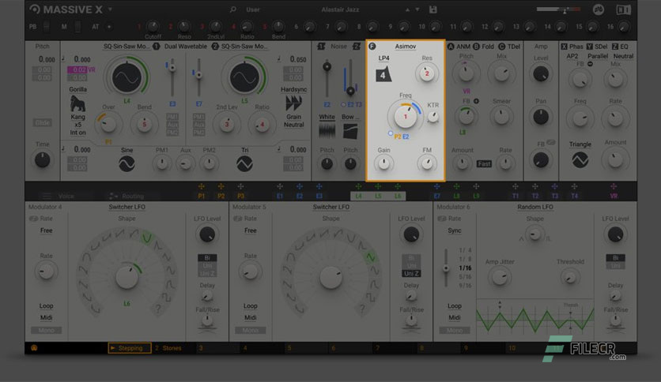Click the Mono button in Modulator 4
The height and width of the screenshot is (382, 661).
click(x=47, y=330)
